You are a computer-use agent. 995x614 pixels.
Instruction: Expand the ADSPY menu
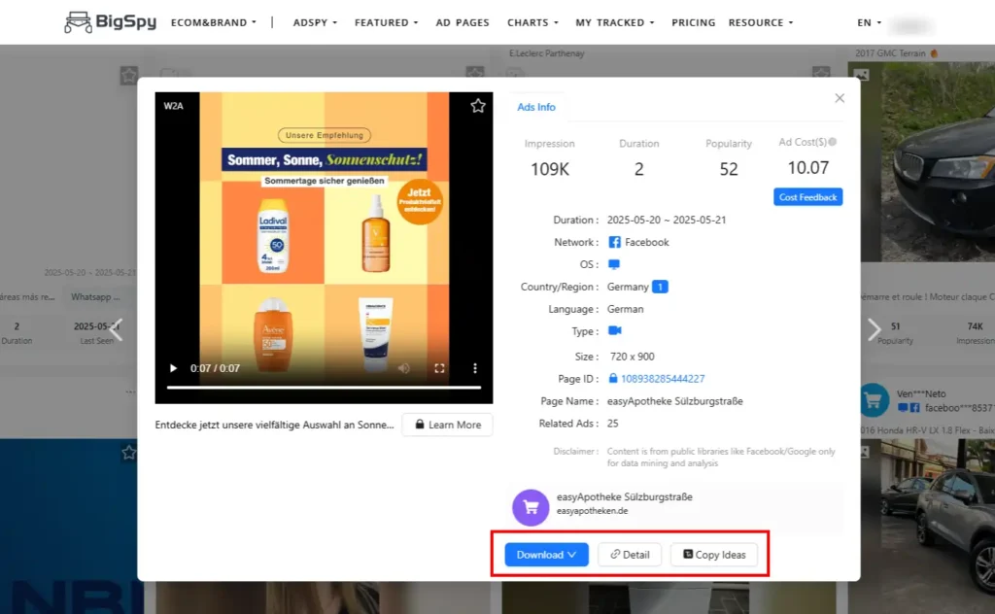316,22
